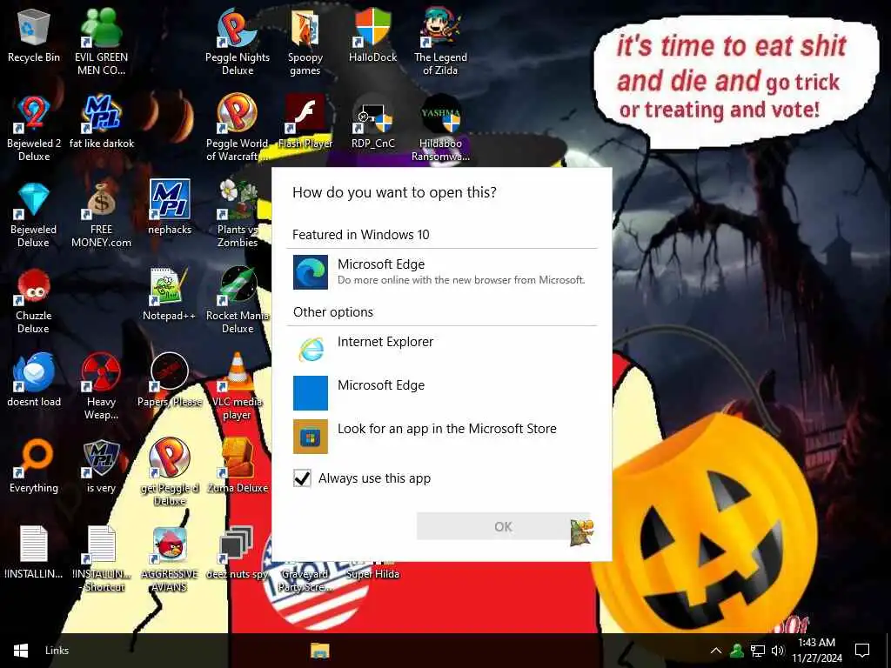Select Heavy Weapon desktop icon

pos(101,387)
